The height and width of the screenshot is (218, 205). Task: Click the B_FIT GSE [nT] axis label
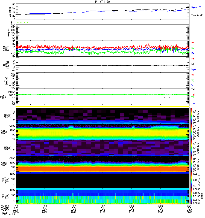pyautogui.click(x=6, y=49)
